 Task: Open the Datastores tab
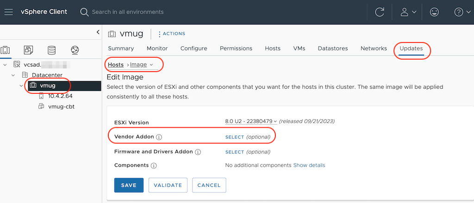point(333,49)
